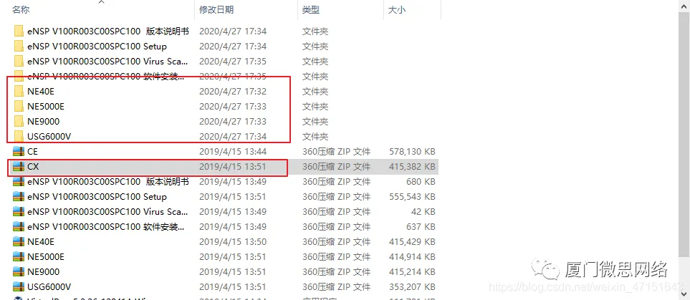Select NE5000E zip file row
The width and height of the screenshot is (690, 300).
(x=223, y=256)
